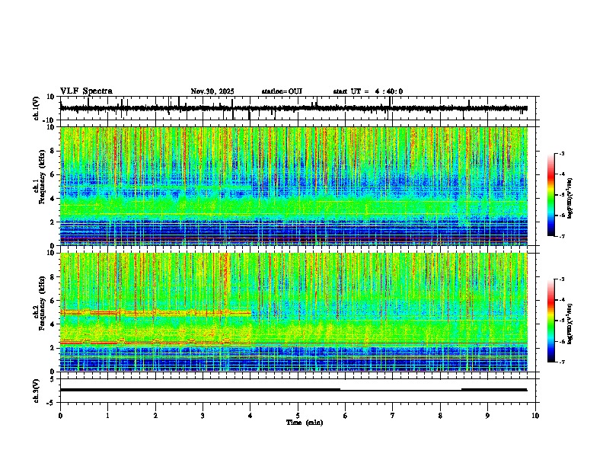The width and height of the screenshot is (603, 466).
Task: Click the station=OUI label
Action: click(x=282, y=91)
